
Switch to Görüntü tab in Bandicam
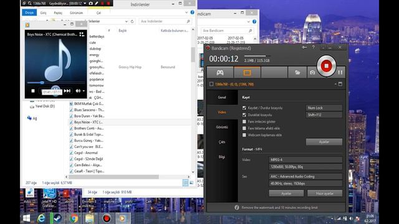tap(222, 127)
